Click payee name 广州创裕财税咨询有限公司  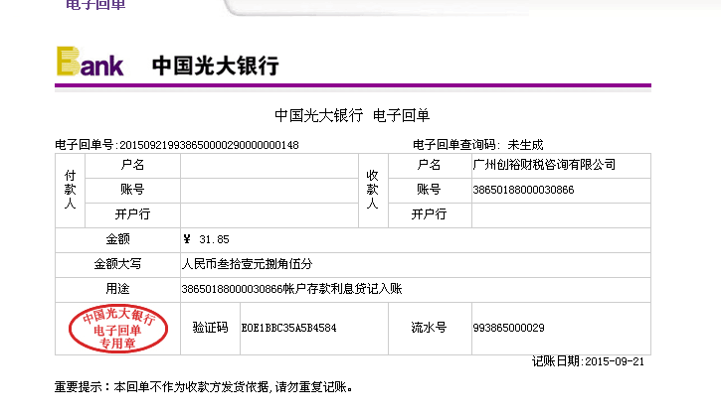(544, 164)
